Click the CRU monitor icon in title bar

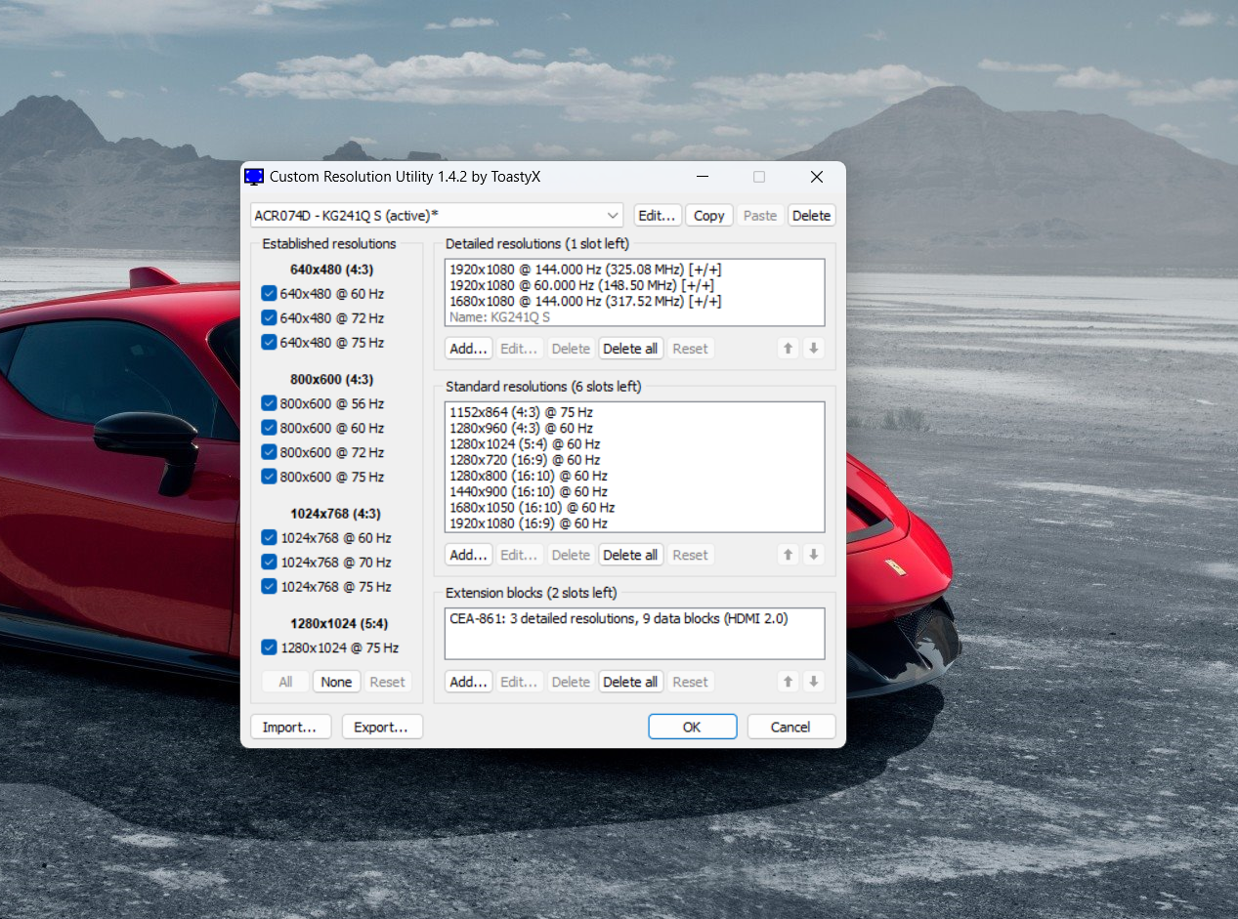pyautogui.click(x=254, y=177)
